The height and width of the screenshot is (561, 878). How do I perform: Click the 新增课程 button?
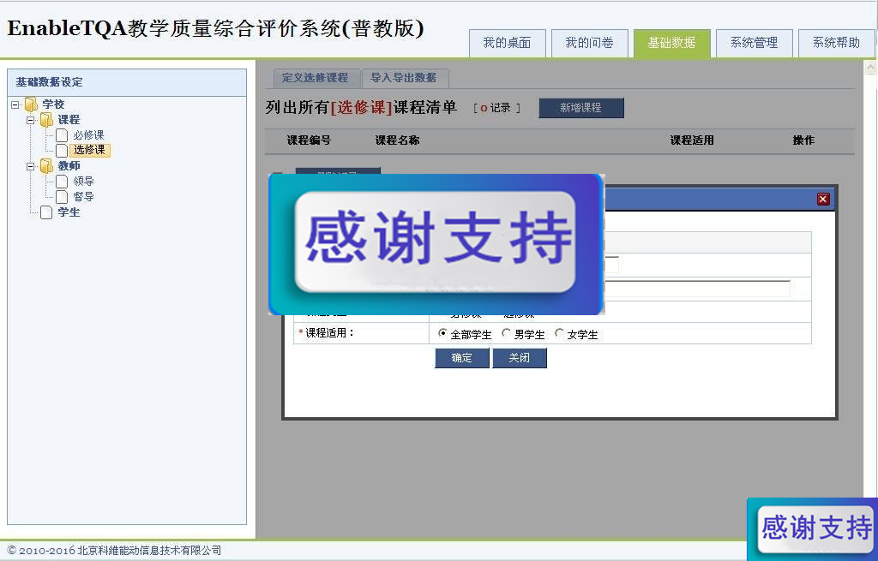(581, 108)
